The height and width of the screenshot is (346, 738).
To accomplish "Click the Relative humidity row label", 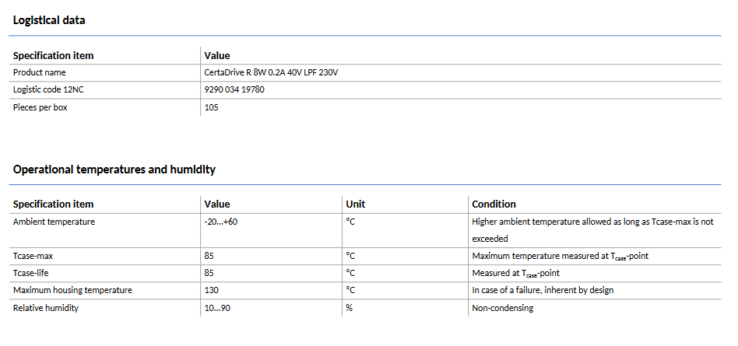I will pos(46,308).
